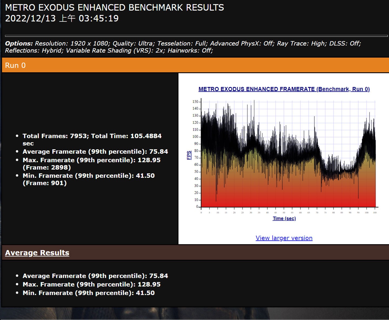The width and height of the screenshot is (389, 320).
Task: Select the Average Results heading
Action: pos(37,253)
